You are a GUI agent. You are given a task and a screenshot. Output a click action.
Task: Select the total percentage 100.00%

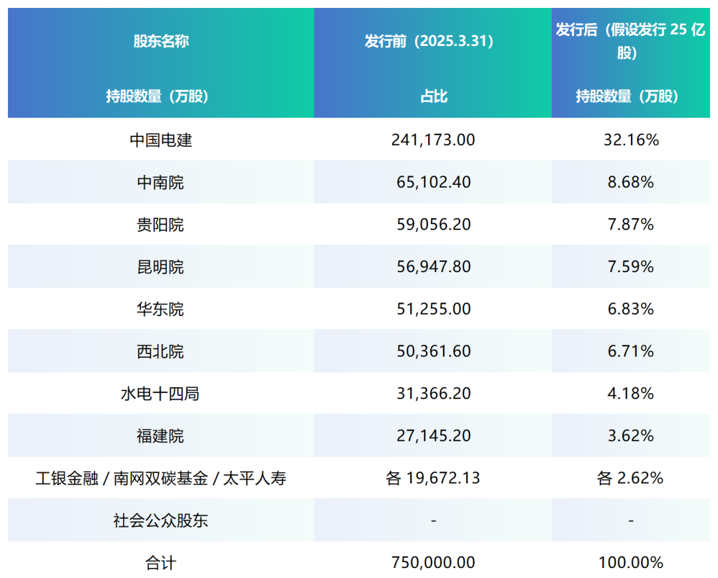(631, 563)
